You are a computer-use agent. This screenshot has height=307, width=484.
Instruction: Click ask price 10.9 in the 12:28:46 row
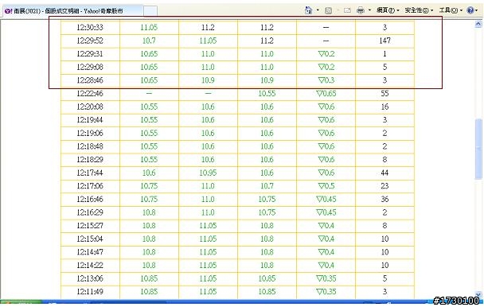pos(208,80)
